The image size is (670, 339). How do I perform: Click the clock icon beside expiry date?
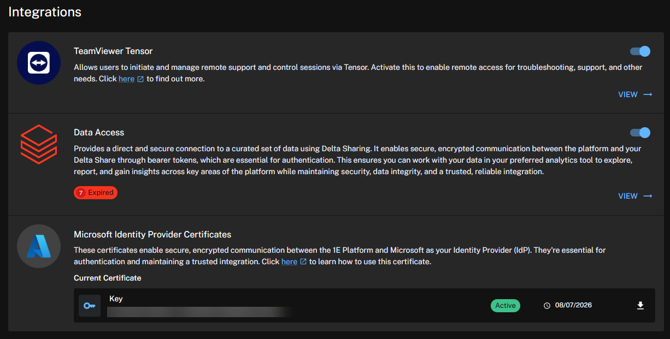point(547,306)
